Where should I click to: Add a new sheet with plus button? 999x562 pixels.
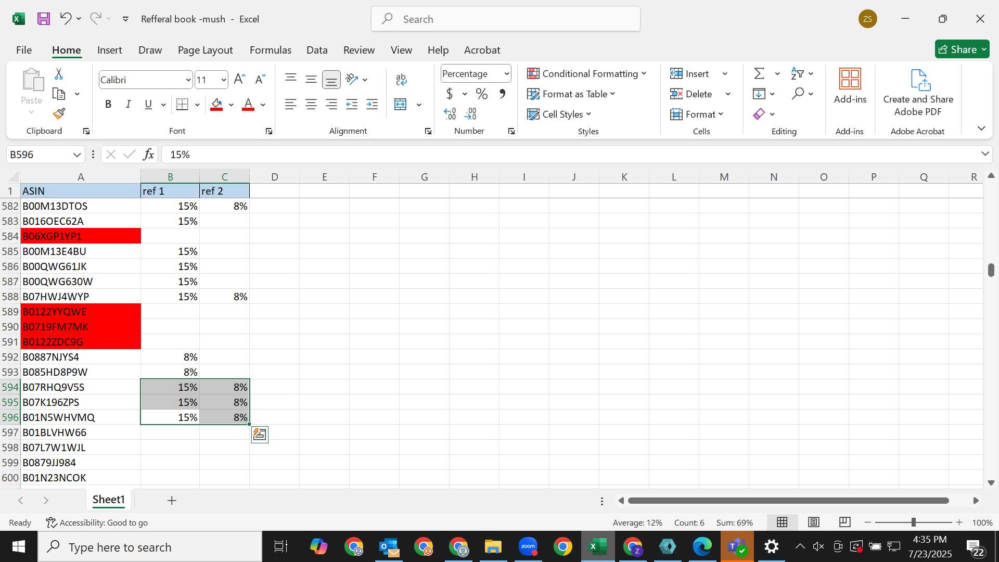[x=172, y=501]
